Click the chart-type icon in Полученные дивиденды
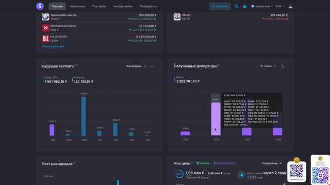 coord(283,66)
